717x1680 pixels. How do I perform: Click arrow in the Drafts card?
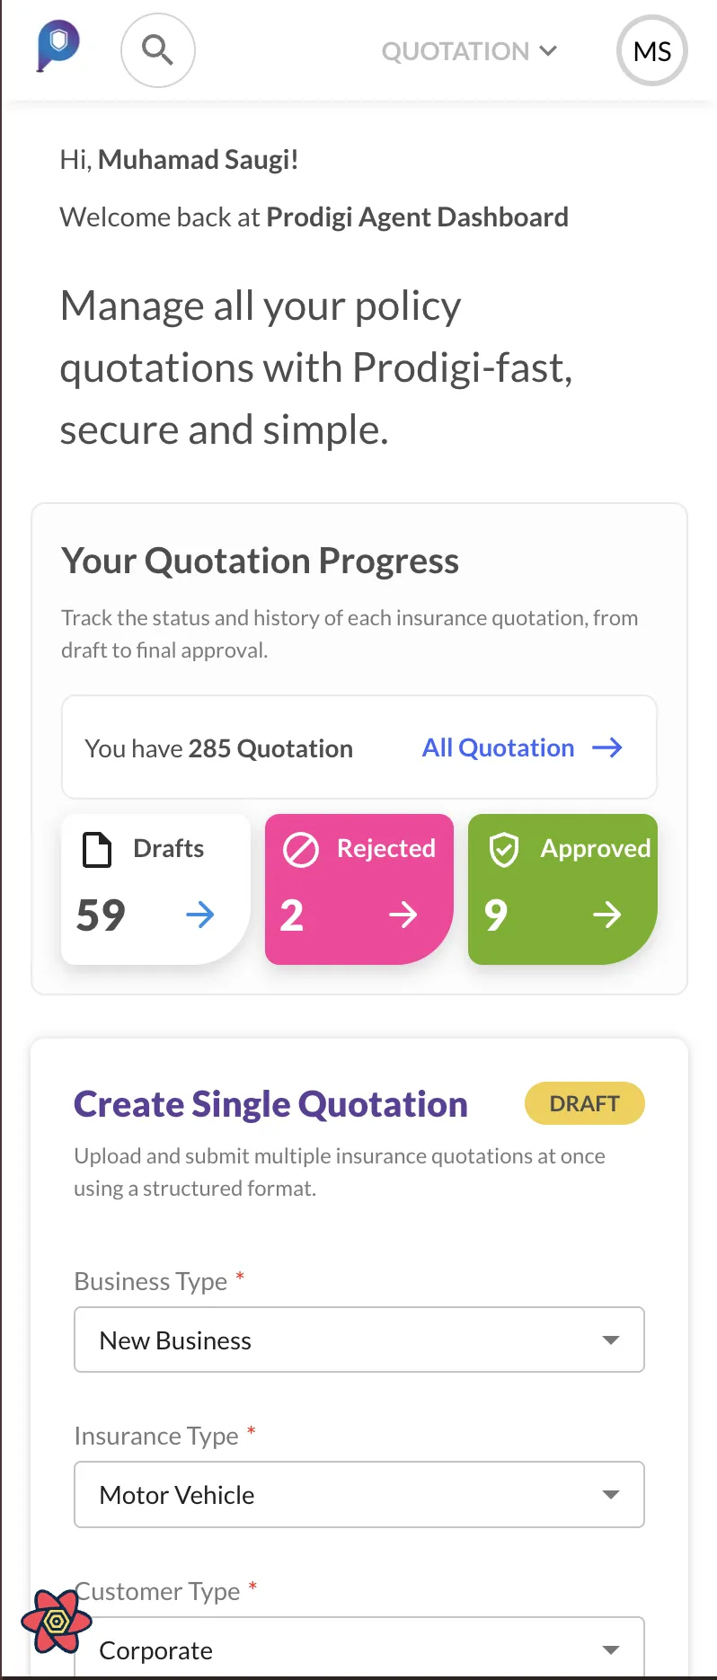pyautogui.click(x=200, y=915)
